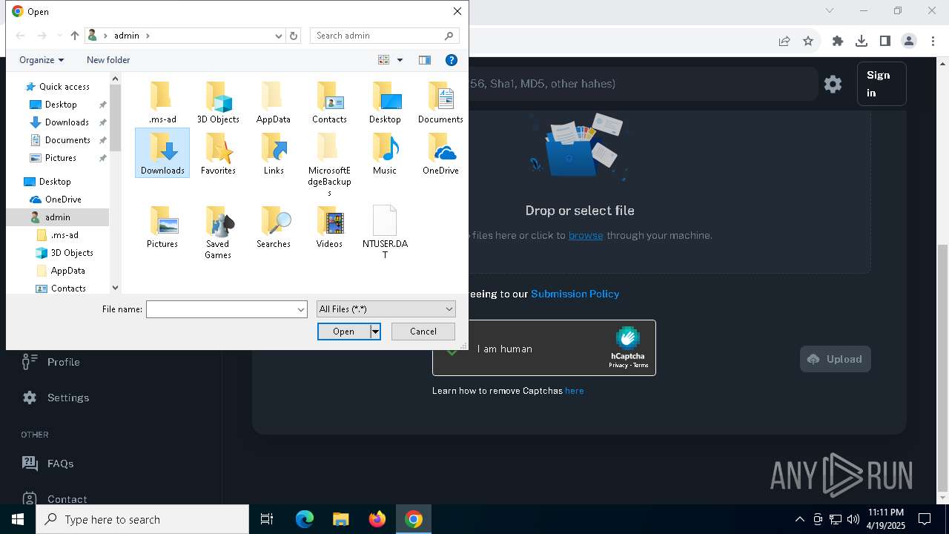Select Pictures under Quick access

(61, 158)
